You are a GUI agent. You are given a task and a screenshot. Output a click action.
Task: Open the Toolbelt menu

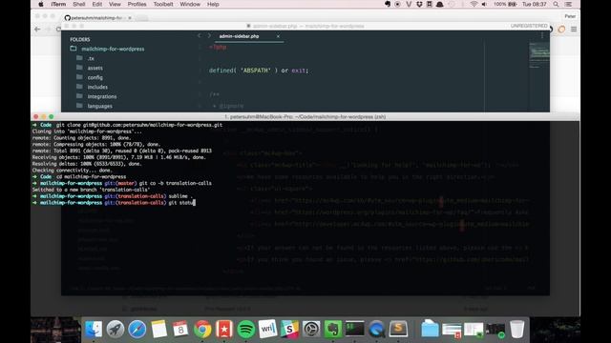coord(163,4)
